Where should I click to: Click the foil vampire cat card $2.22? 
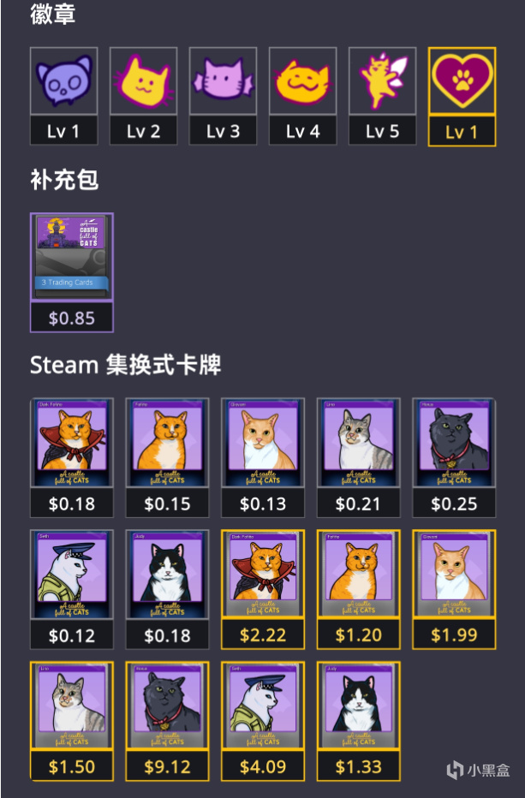[x=263, y=589]
